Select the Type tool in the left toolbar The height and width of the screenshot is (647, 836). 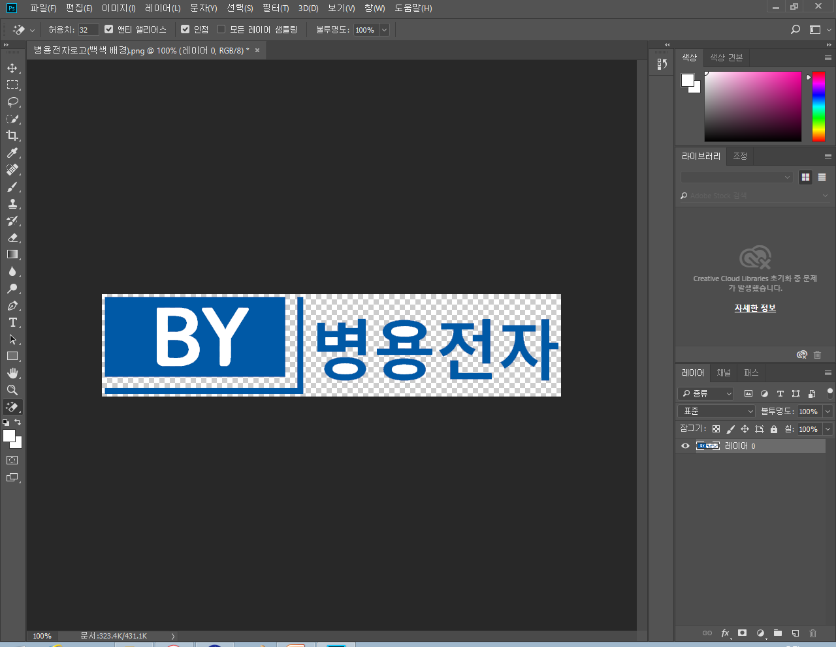pos(12,322)
